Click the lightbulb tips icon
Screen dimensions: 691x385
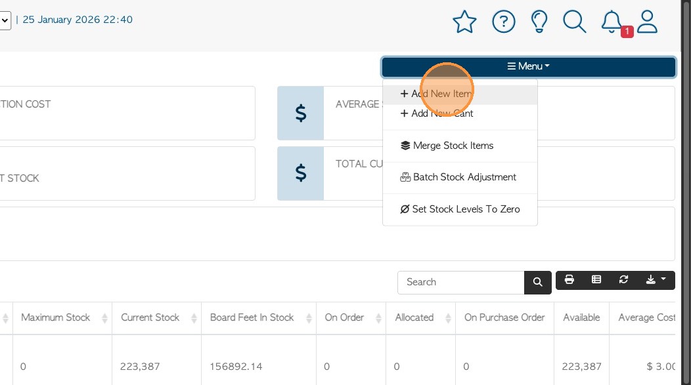click(539, 22)
